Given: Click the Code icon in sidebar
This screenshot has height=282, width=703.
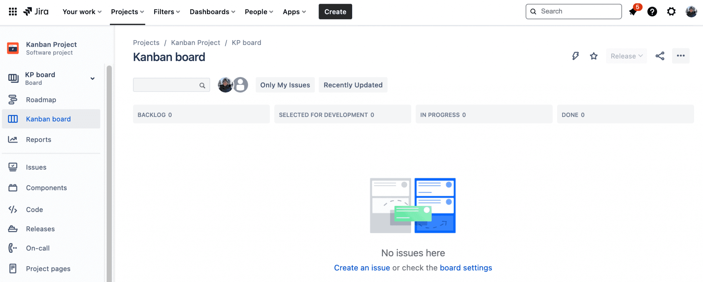Looking at the screenshot, I should [13, 209].
